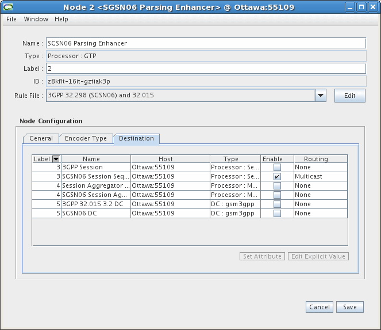This screenshot has width=381, height=330.
Task: Click the Type field Processor : GTP
Action: [206, 56]
